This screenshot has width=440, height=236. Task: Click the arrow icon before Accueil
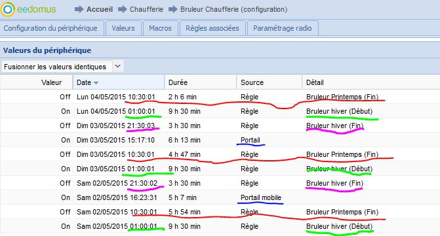coord(79,9)
